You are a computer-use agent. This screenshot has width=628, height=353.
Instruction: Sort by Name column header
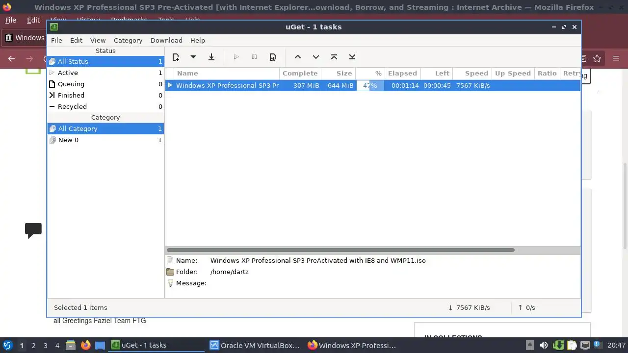[227, 73]
